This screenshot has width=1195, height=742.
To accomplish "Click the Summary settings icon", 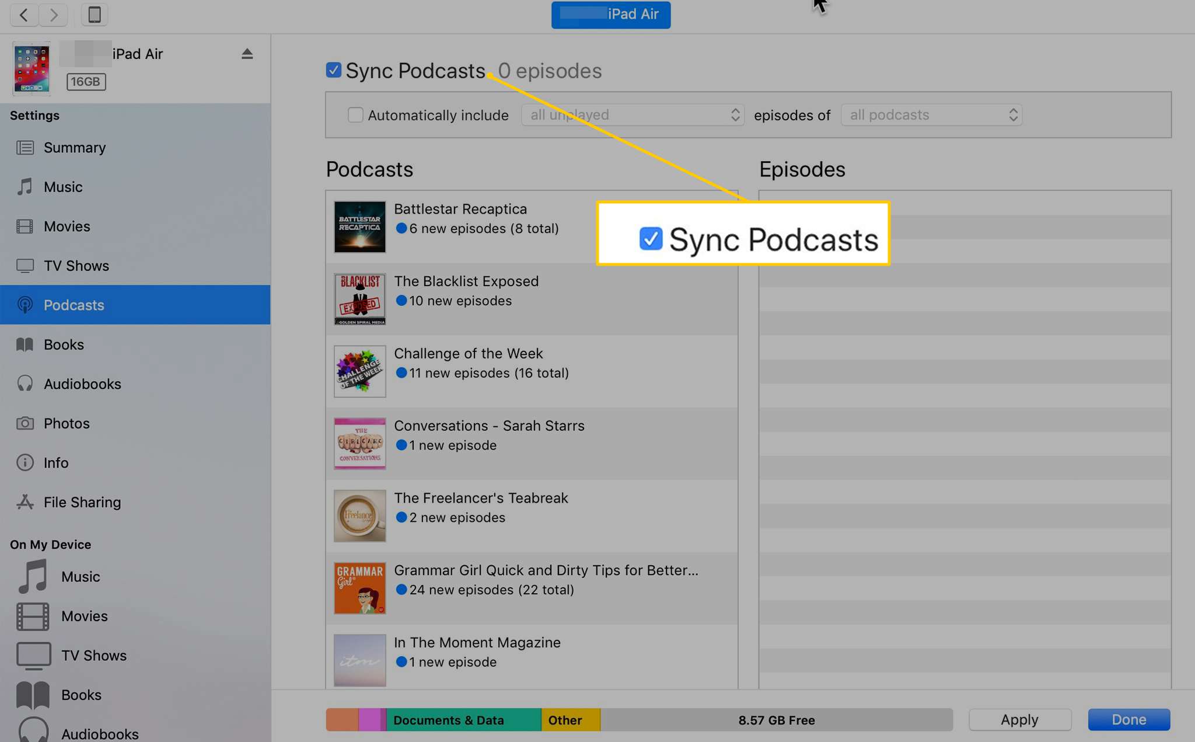I will pyautogui.click(x=24, y=147).
